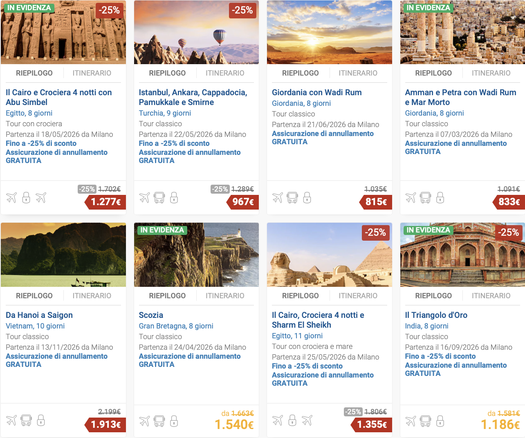Screen dimensions: 525x438
Task: Click the IN EVIDENZA badge on the Amman card
Action: [x=428, y=8]
